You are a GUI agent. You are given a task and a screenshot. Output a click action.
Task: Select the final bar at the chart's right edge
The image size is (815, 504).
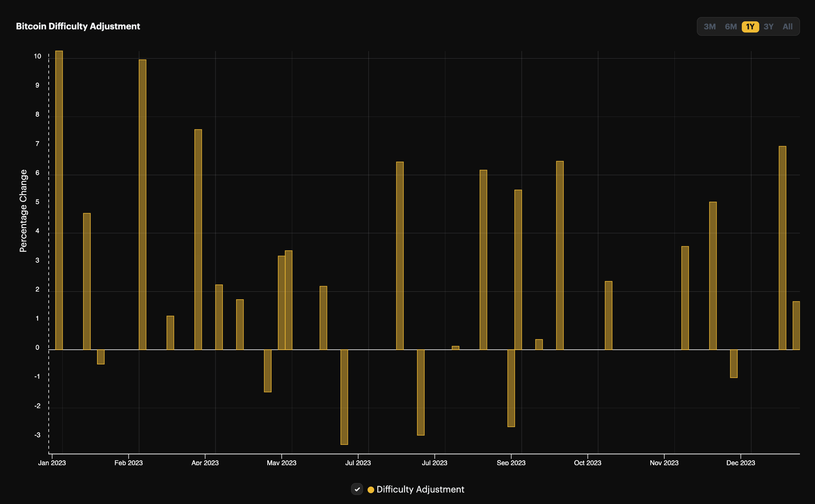[796, 326]
